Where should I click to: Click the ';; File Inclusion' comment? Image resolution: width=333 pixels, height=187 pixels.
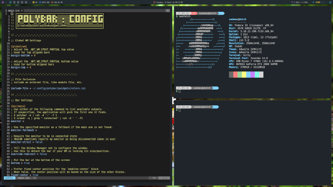coord(23,79)
